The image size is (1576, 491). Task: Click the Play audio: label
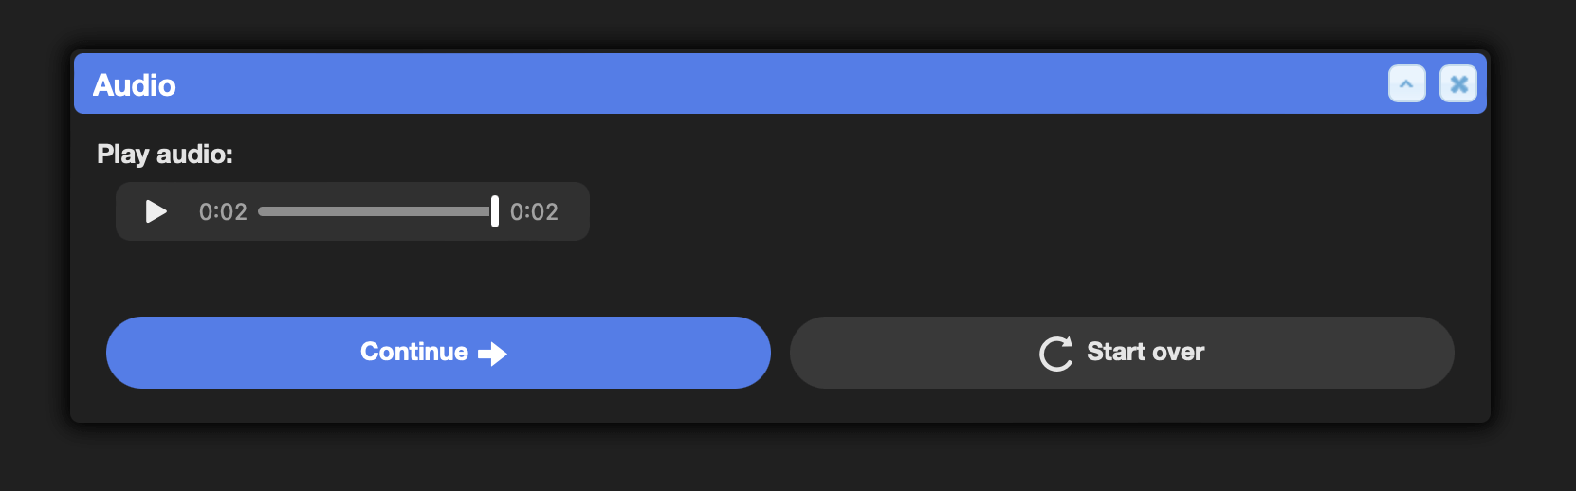165,154
